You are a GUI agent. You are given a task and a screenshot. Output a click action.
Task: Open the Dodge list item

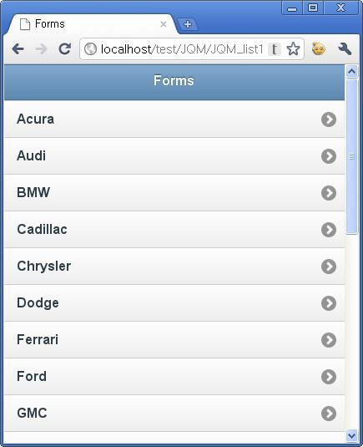tap(174, 303)
